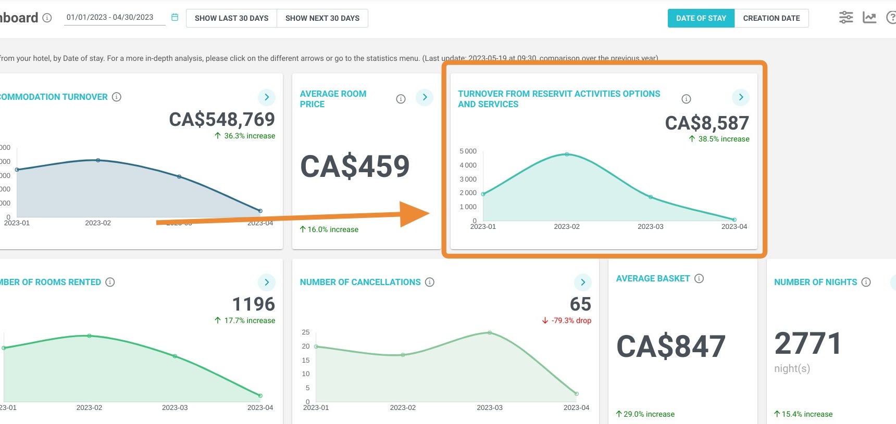
Task: Click the line chart statistics icon
Action: pos(869,18)
